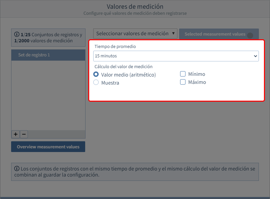Click the plus icon to add record set
Image resolution: width=270 pixels, height=199 pixels.
point(16,134)
